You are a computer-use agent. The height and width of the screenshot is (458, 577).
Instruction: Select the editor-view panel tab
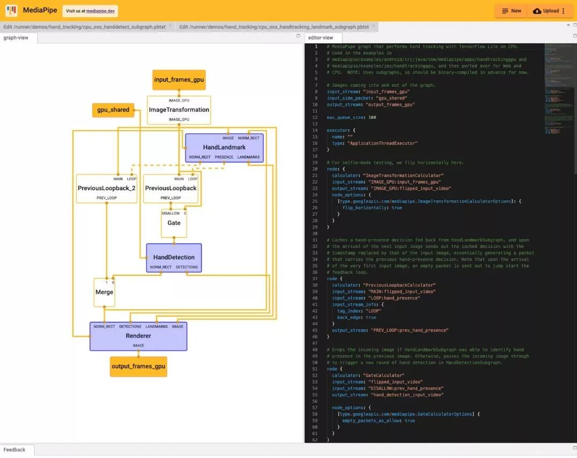pos(320,37)
